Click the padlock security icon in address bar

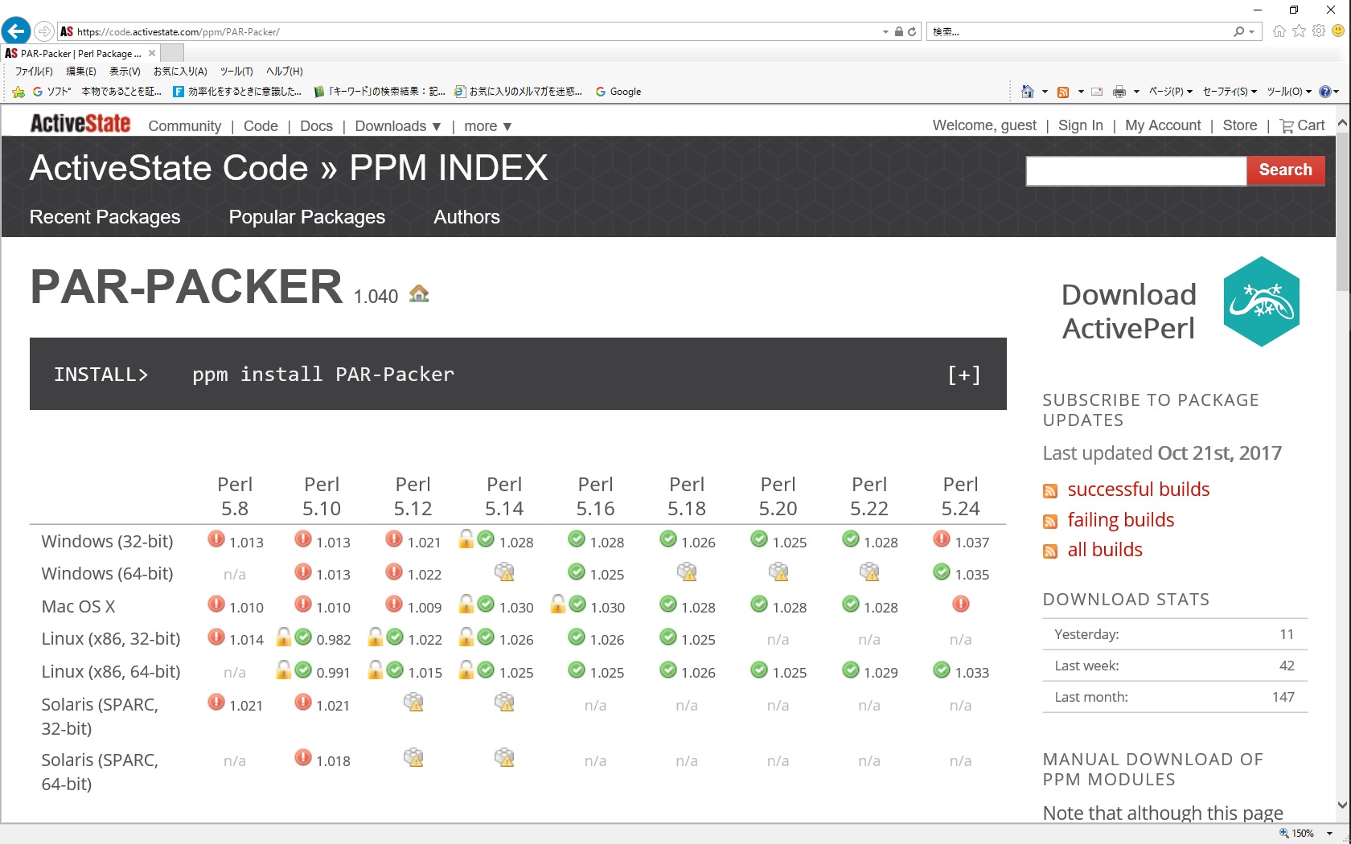899,31
